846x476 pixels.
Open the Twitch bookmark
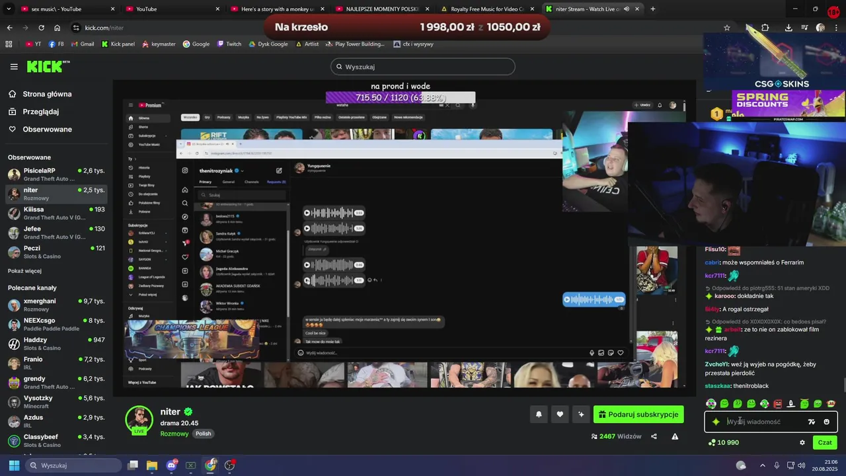click(229, 44)
